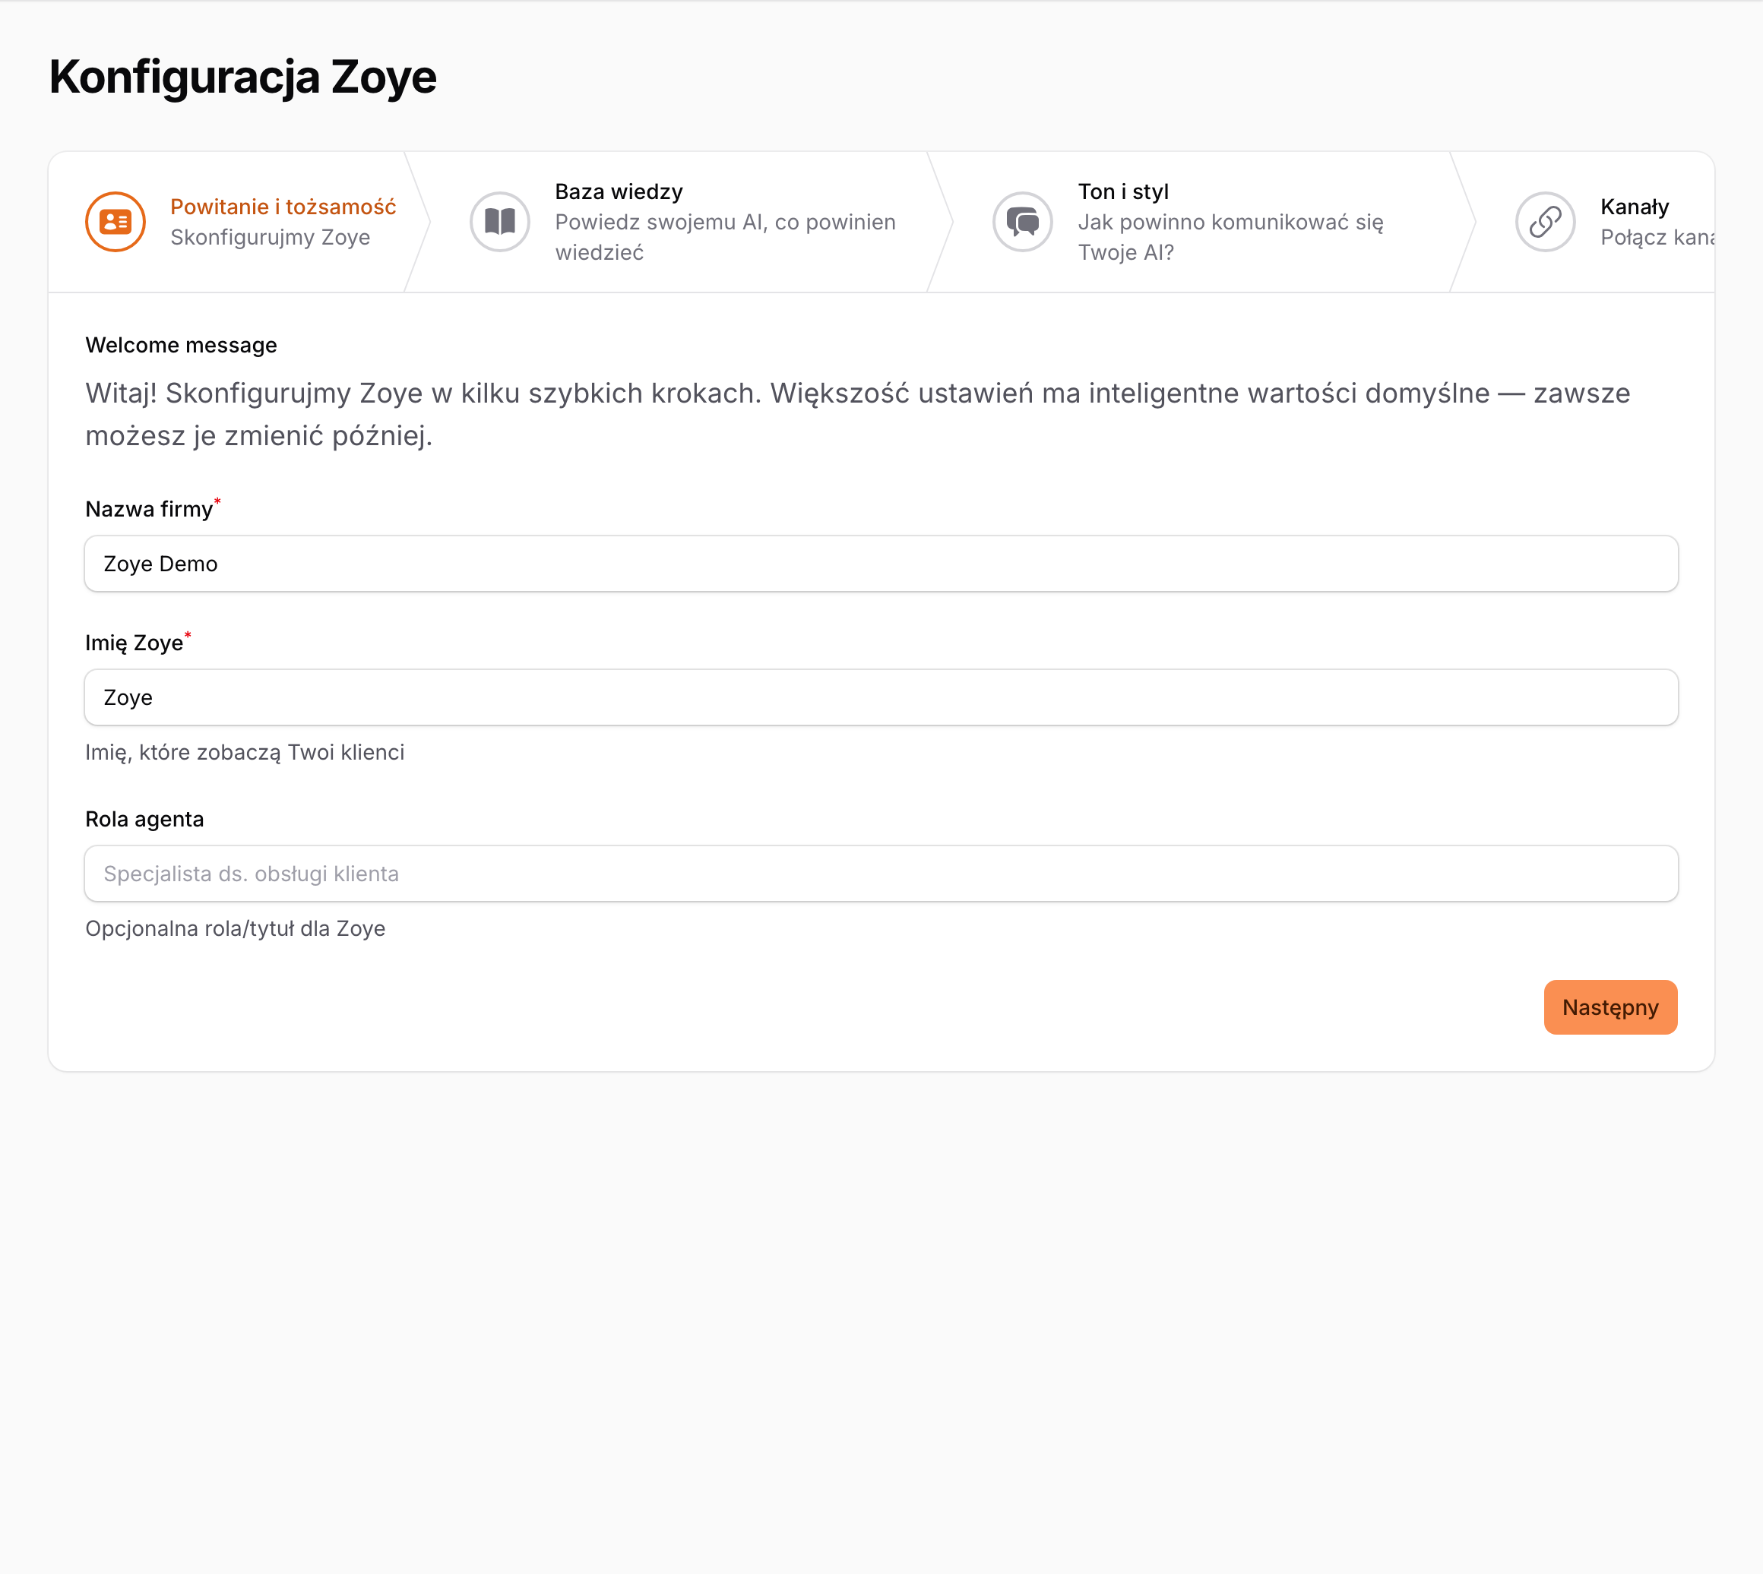Click the hint 'Opcjonalna rola/tytuł dla Zoye'

[236, 929]
